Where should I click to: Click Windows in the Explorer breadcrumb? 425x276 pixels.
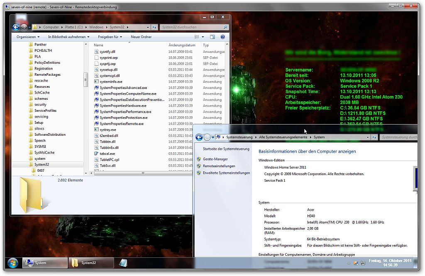[x=96, y=27]
